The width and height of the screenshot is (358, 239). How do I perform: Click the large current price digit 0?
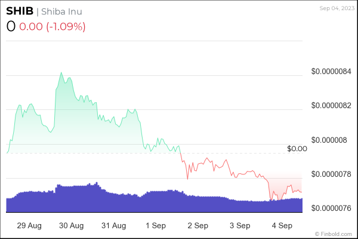tap(11, 27)
